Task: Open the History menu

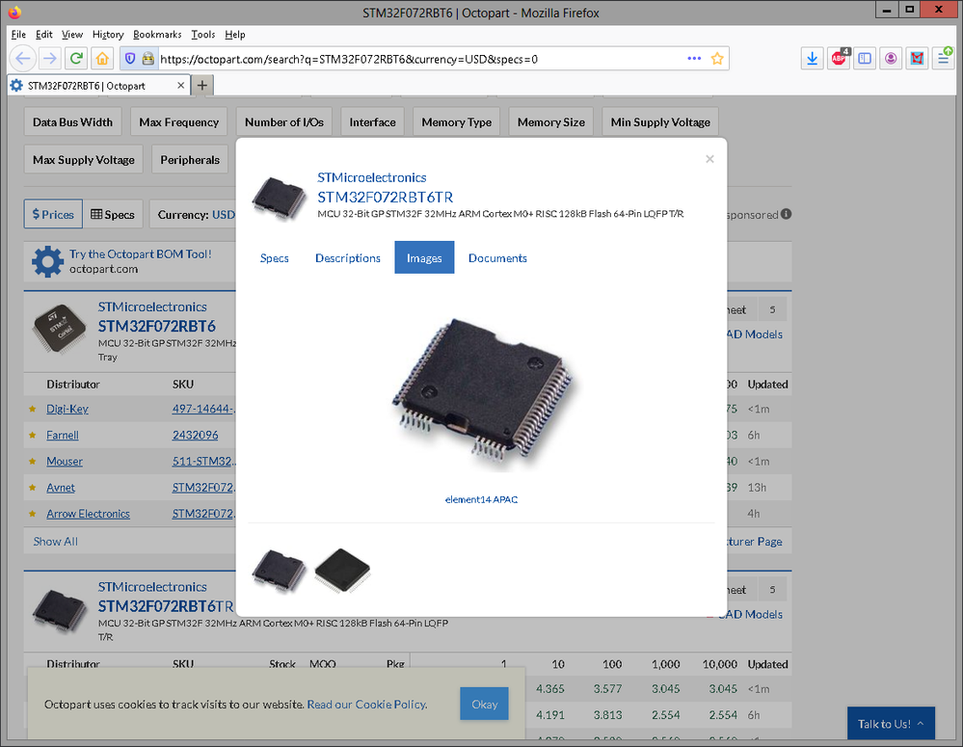Action: [107, 35]
